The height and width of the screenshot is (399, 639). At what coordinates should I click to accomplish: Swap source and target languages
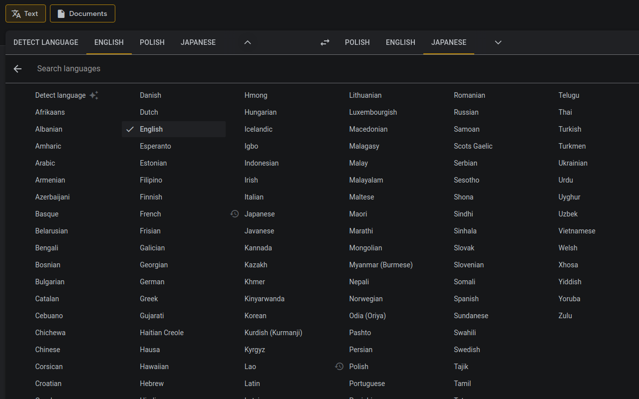click(x=325, y=42)
